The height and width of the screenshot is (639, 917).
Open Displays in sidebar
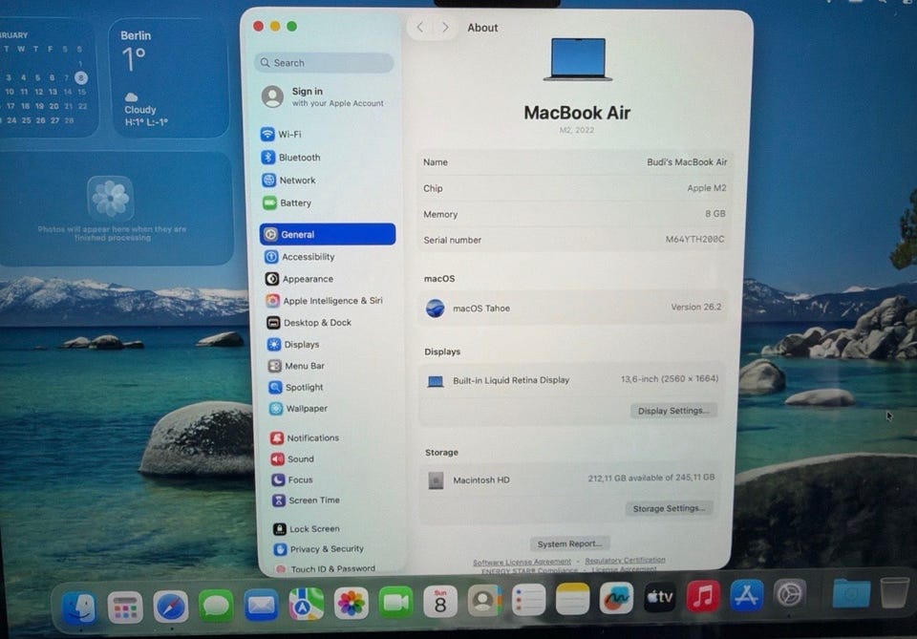click(331, 345)
